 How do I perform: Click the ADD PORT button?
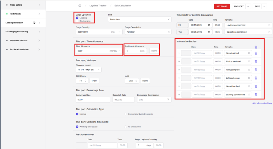click(x=239, y=6)
